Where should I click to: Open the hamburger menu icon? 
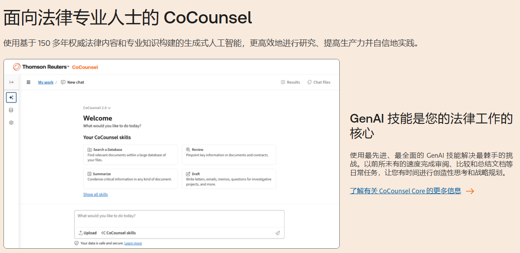(29, 82)
